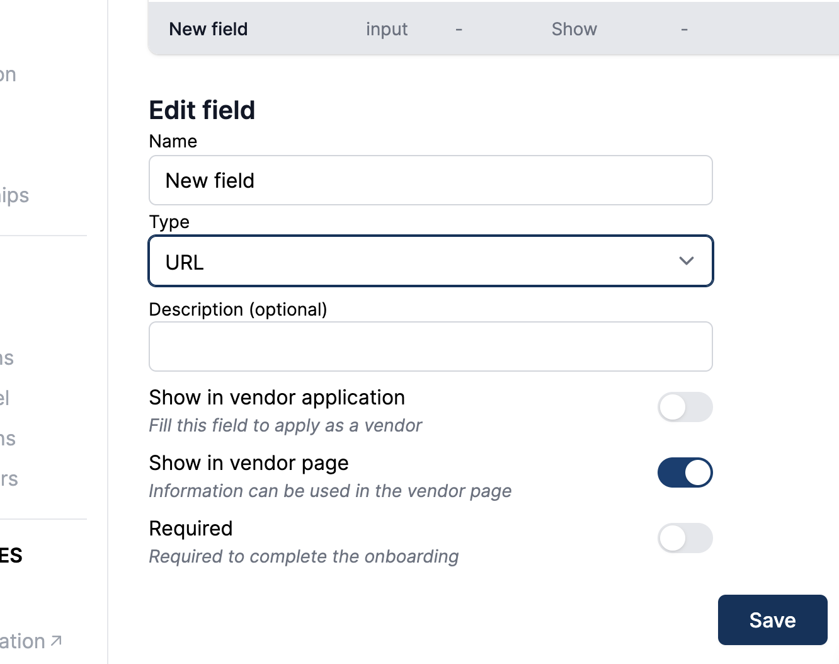Click the input type cell of the New field row
This screenshot has height=664, width=839.
tap(386, 29)
